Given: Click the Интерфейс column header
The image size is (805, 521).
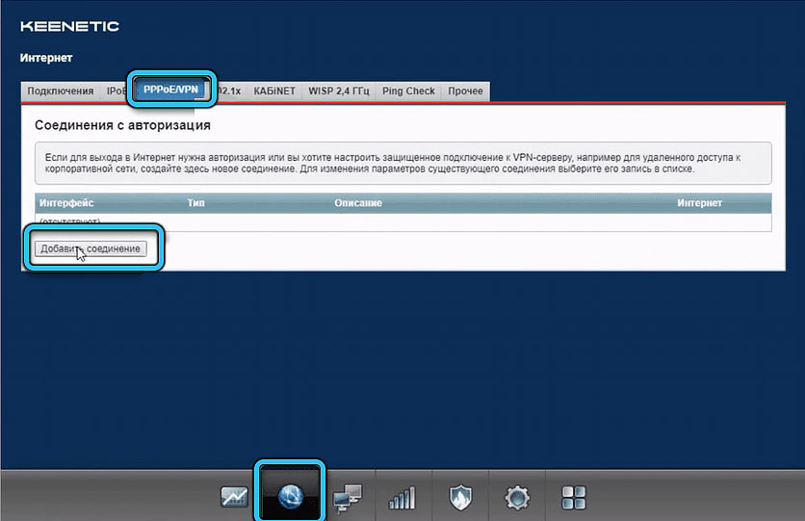Looking at the screenshot, I should [66, 203].
